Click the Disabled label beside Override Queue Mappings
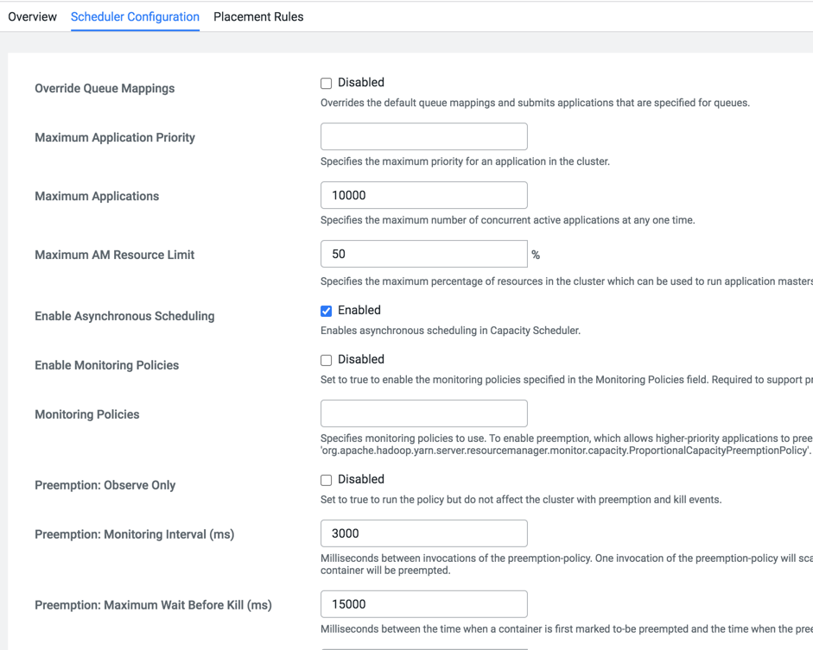Image resolution: width=813 pixels, height=650 pixels. (361, 83)
